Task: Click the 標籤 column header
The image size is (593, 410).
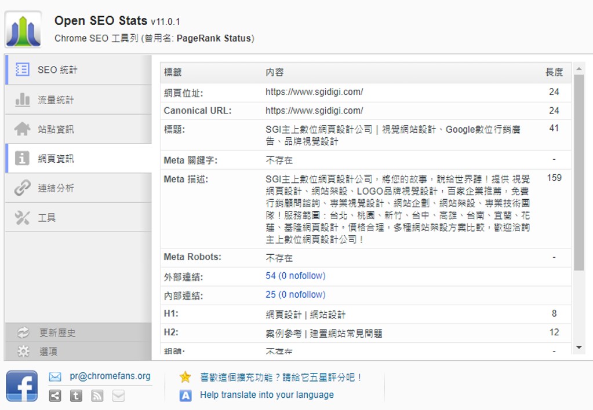Action: tap(173, 72)
